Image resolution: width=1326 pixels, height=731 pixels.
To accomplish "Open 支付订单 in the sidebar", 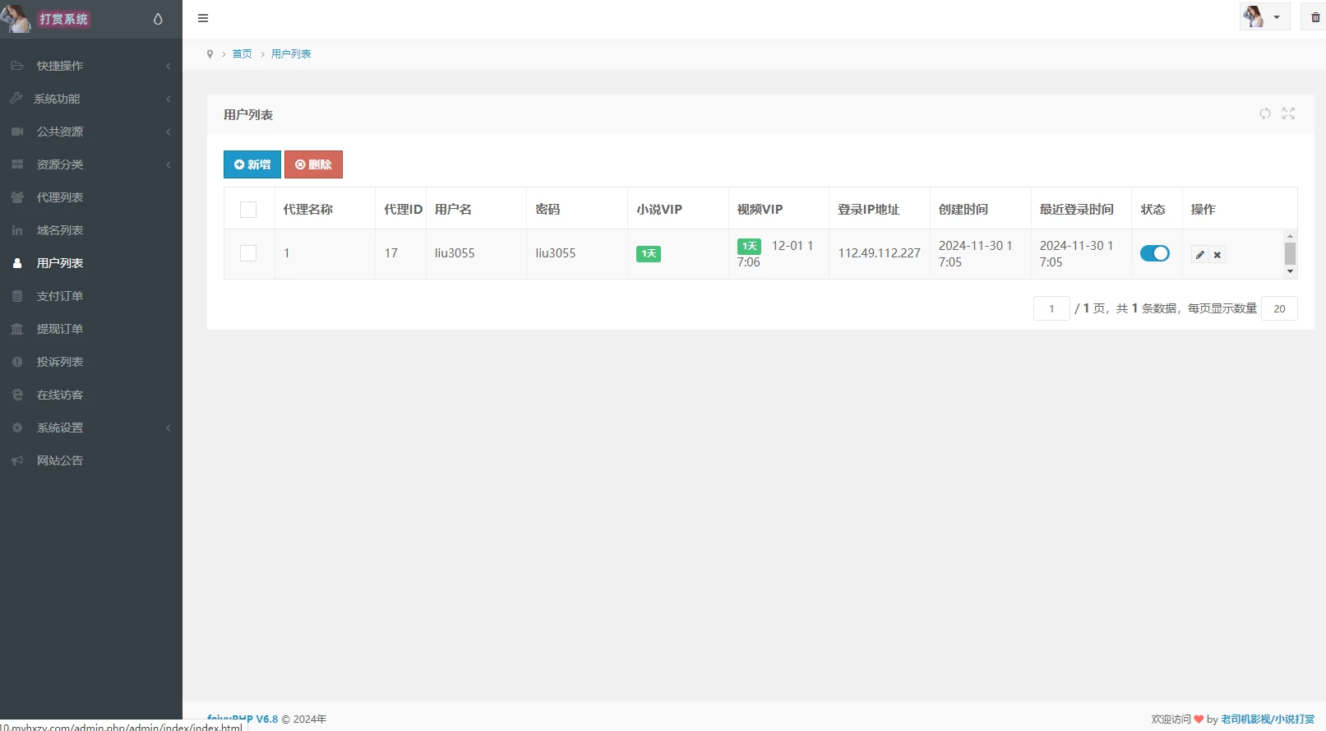I will 60,296.
